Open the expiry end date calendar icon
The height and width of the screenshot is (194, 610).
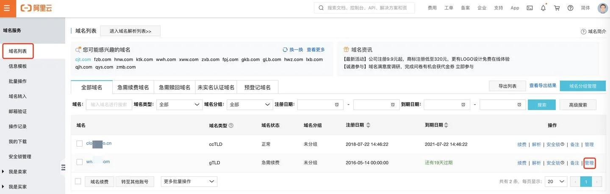coord(519,105)
